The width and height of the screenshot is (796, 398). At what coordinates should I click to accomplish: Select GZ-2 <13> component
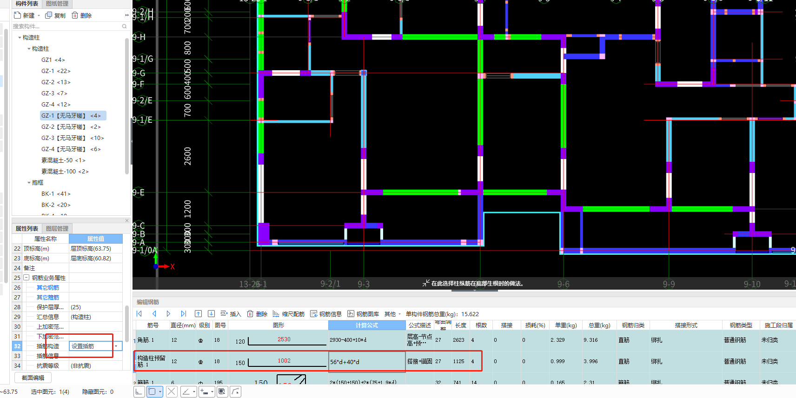(56, 82)
